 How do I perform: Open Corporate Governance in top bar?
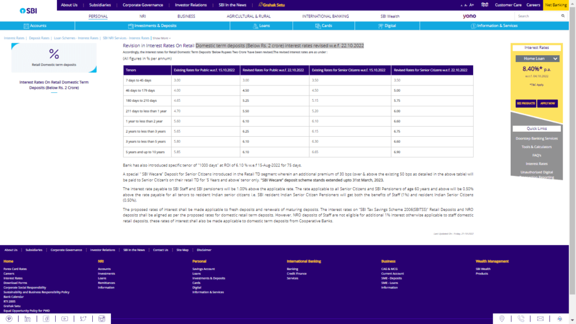(142, 4)
